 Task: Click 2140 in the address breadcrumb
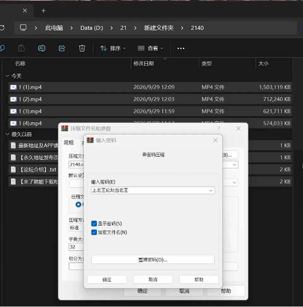(197, 28)
